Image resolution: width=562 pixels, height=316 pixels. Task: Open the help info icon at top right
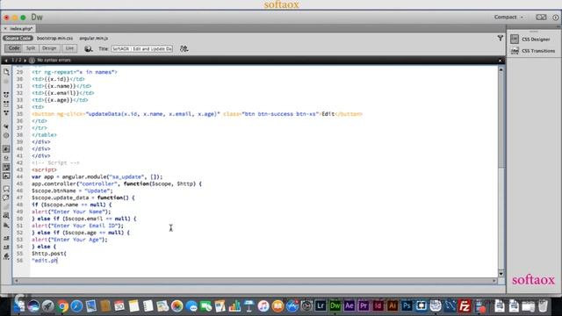(x=556, y=18)
